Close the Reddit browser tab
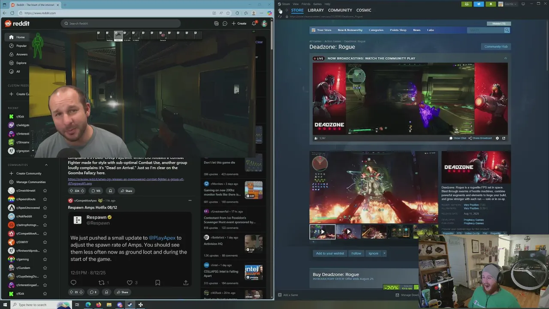Image resolution: width=549 pixels, height=309 pixels. (59, 5)
